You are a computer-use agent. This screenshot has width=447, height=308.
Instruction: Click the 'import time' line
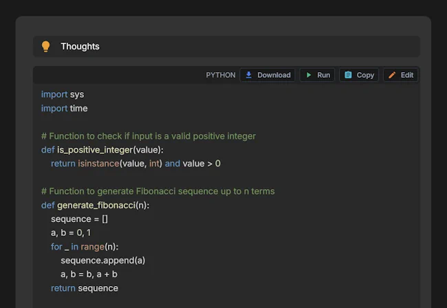[x=65, y=108]
